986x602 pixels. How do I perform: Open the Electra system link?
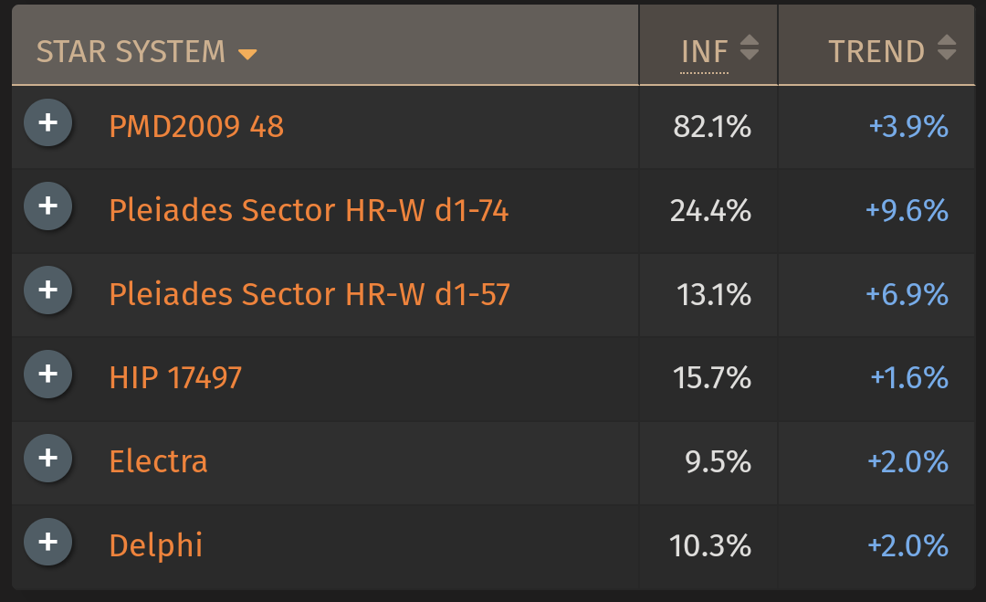(158, 461)
